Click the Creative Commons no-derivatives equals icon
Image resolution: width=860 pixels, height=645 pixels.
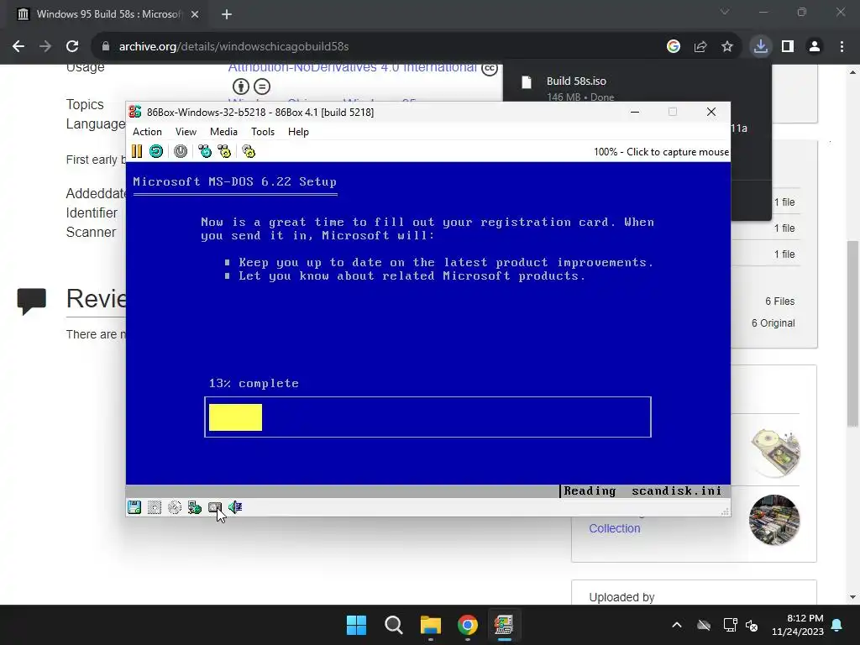[x=262, y=87]
